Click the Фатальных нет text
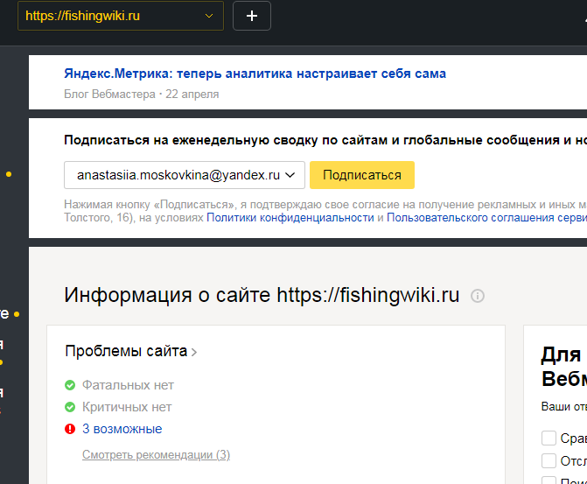The width and height of the screenshot is (587, 484). [128, 385]
